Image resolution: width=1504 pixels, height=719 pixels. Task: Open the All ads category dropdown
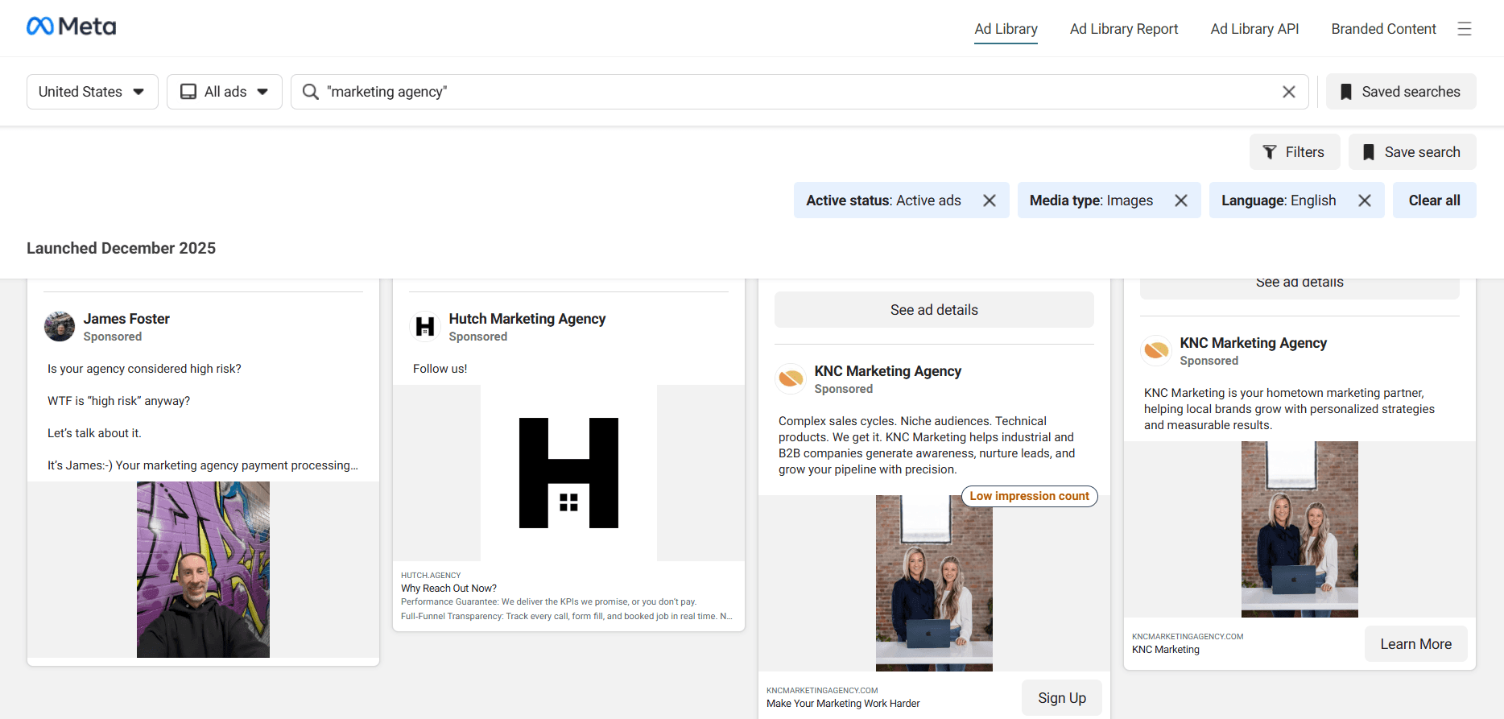point(225,92)
